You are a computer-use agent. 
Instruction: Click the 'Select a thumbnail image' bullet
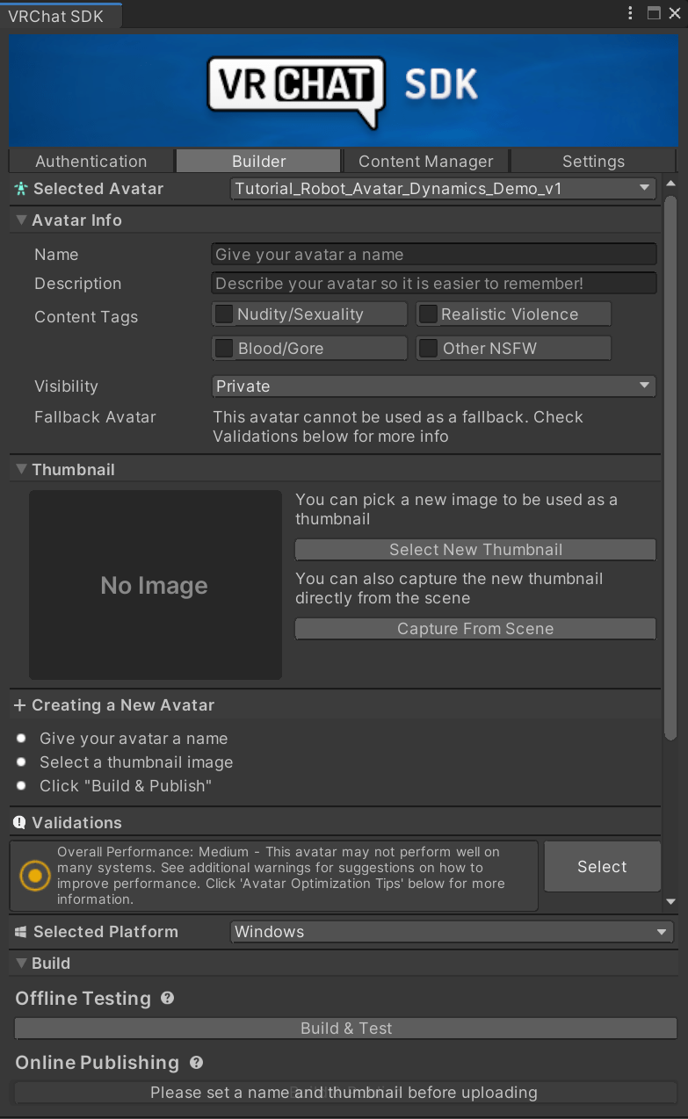pos(21,762)
